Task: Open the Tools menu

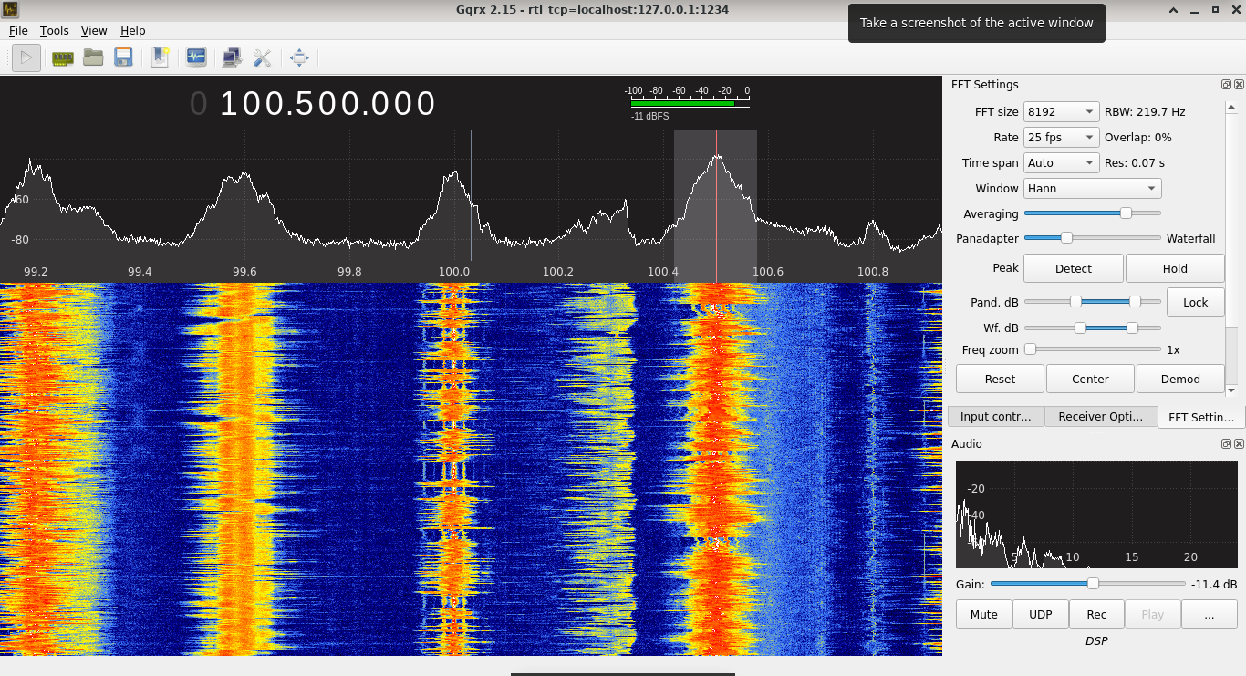Action: tap(54, 30)
